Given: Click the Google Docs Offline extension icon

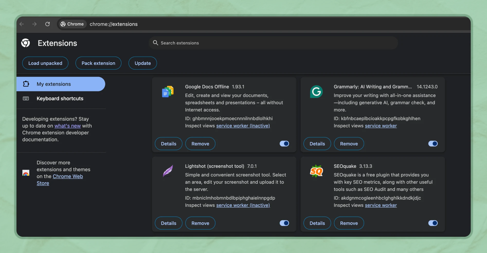Looking at the screenshot, I should point(168,92).
